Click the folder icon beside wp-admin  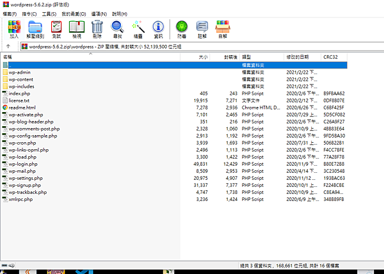(5, 72)
